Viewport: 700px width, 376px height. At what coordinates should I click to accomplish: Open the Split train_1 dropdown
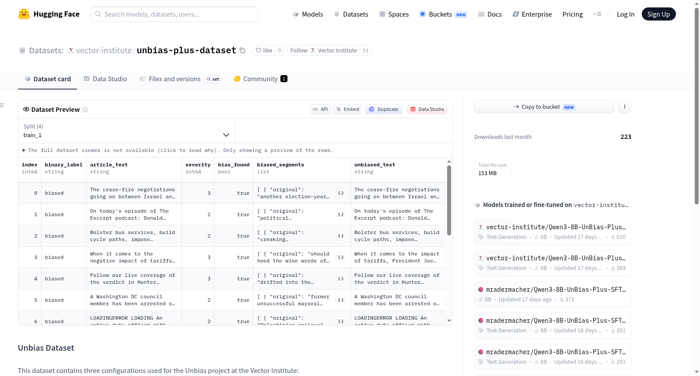(x=126, y=131)
